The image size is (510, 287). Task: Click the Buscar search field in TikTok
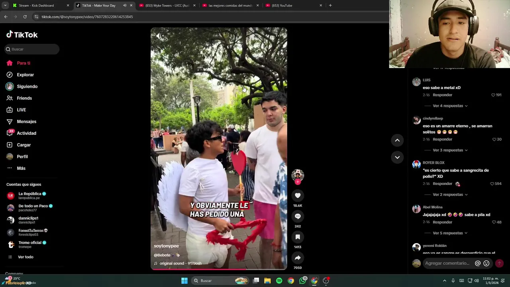coord(32,49)
